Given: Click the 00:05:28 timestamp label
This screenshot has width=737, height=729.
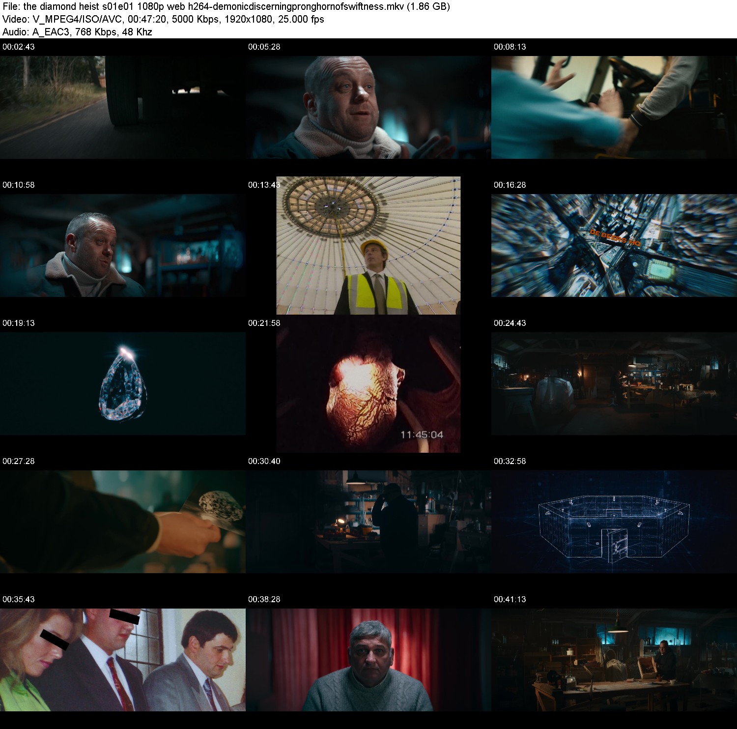Looking at the screenshot, I should 264,47.
